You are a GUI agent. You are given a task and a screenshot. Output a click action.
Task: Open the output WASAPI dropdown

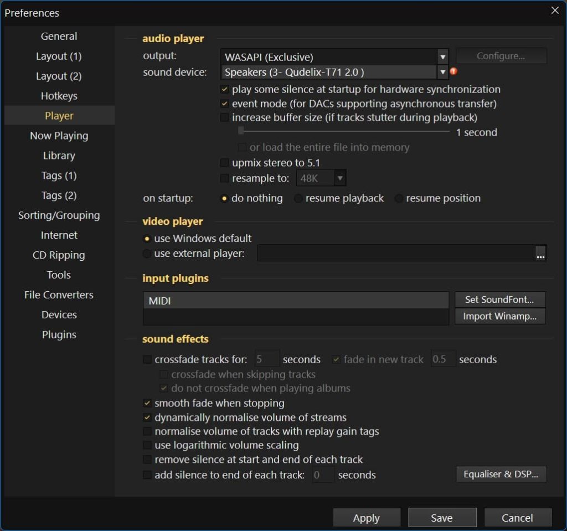tap(442, 57)
